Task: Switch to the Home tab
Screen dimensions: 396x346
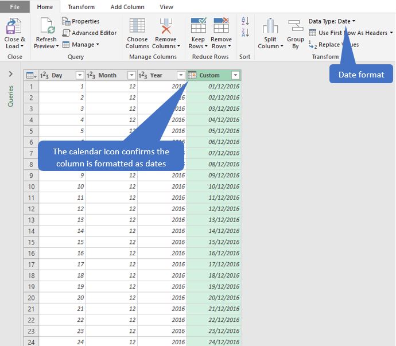Action: 45,7
